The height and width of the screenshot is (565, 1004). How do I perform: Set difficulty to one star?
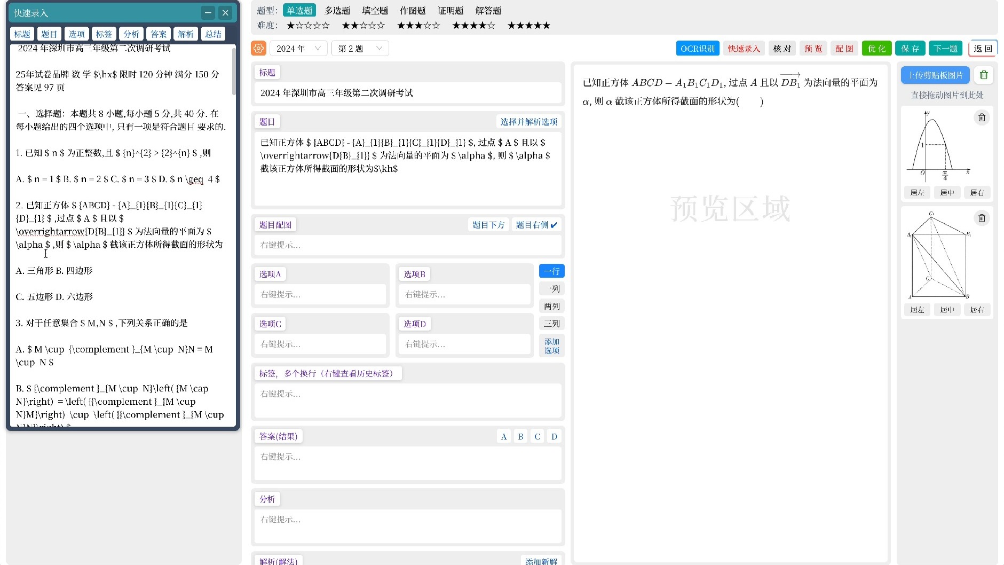click(308, 25)
